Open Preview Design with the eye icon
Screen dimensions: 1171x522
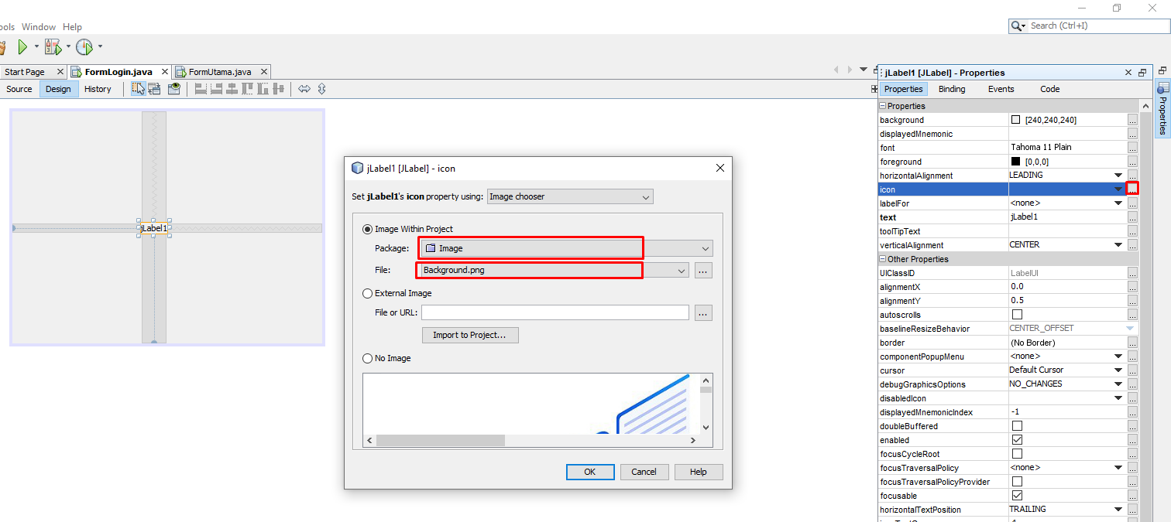click(x=173, y=88)
